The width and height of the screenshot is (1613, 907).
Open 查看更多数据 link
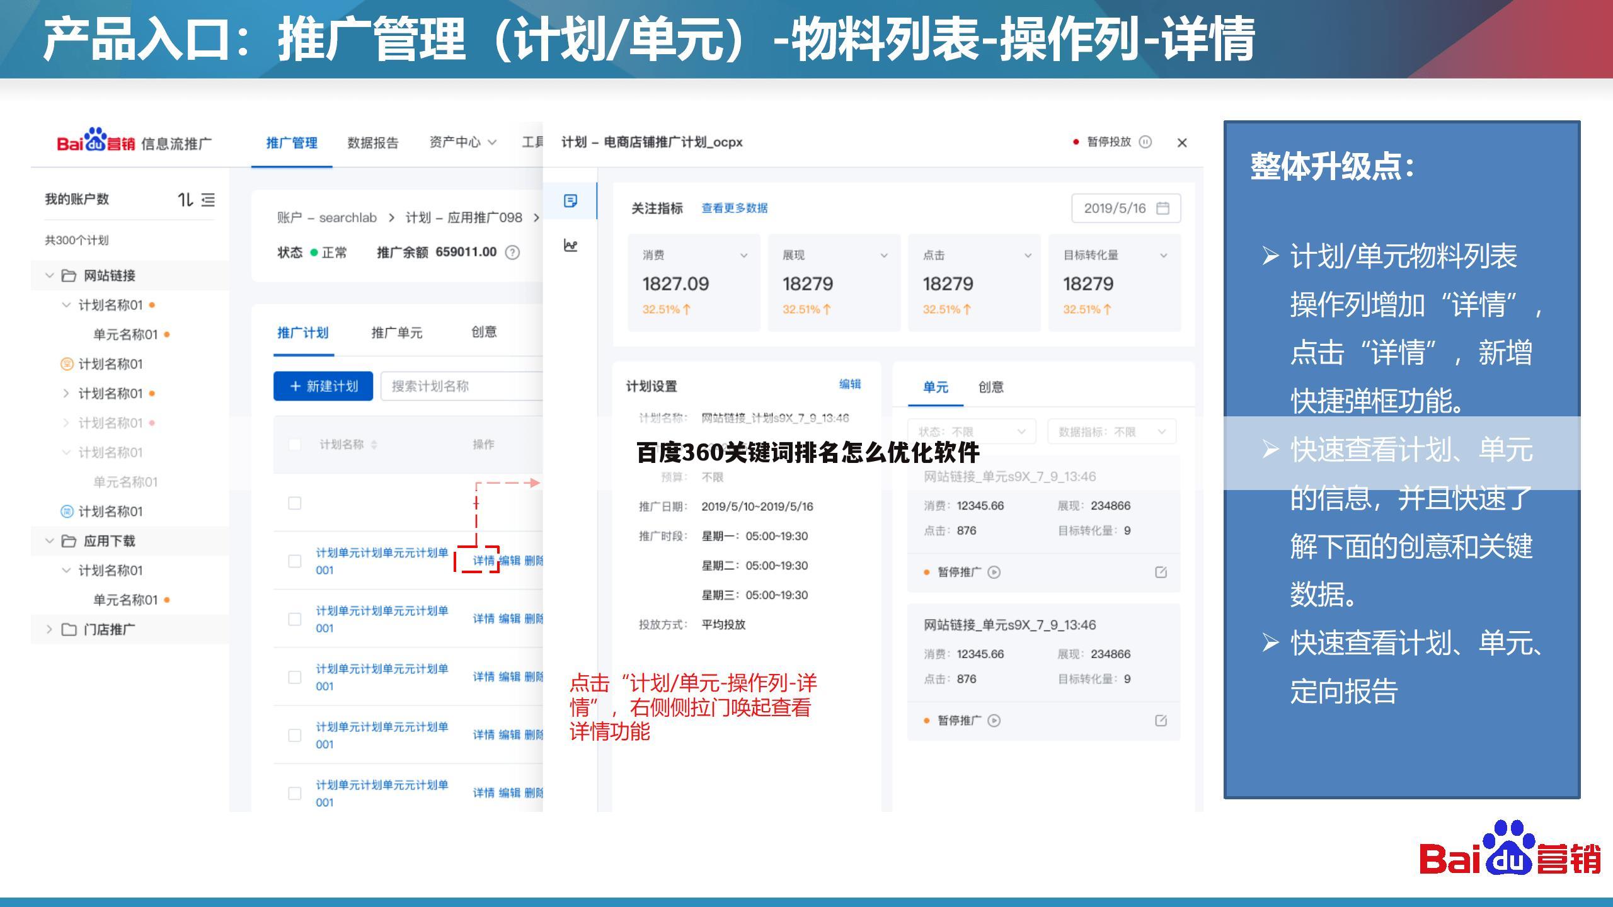(x=735, y=208)
